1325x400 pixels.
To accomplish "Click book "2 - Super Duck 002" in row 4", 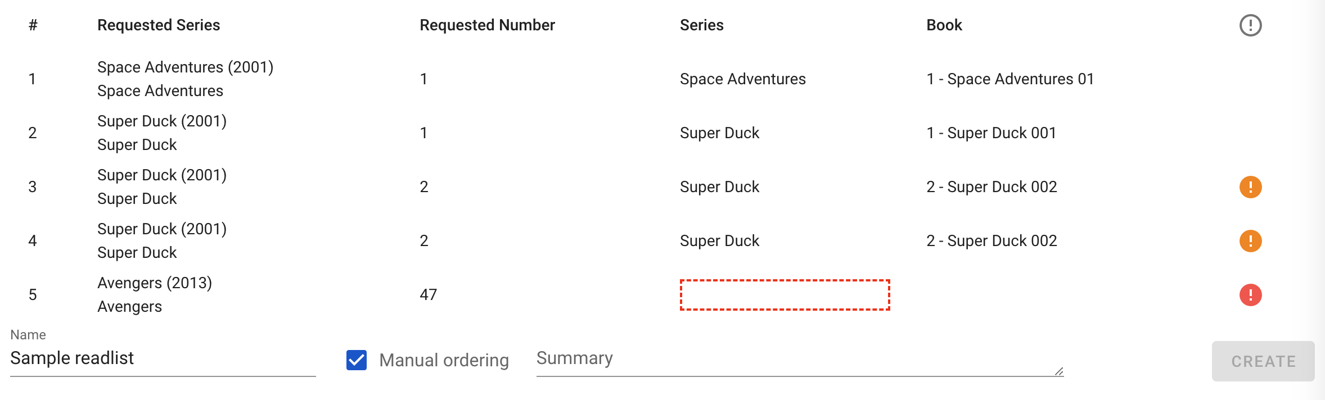I will 992,241.
